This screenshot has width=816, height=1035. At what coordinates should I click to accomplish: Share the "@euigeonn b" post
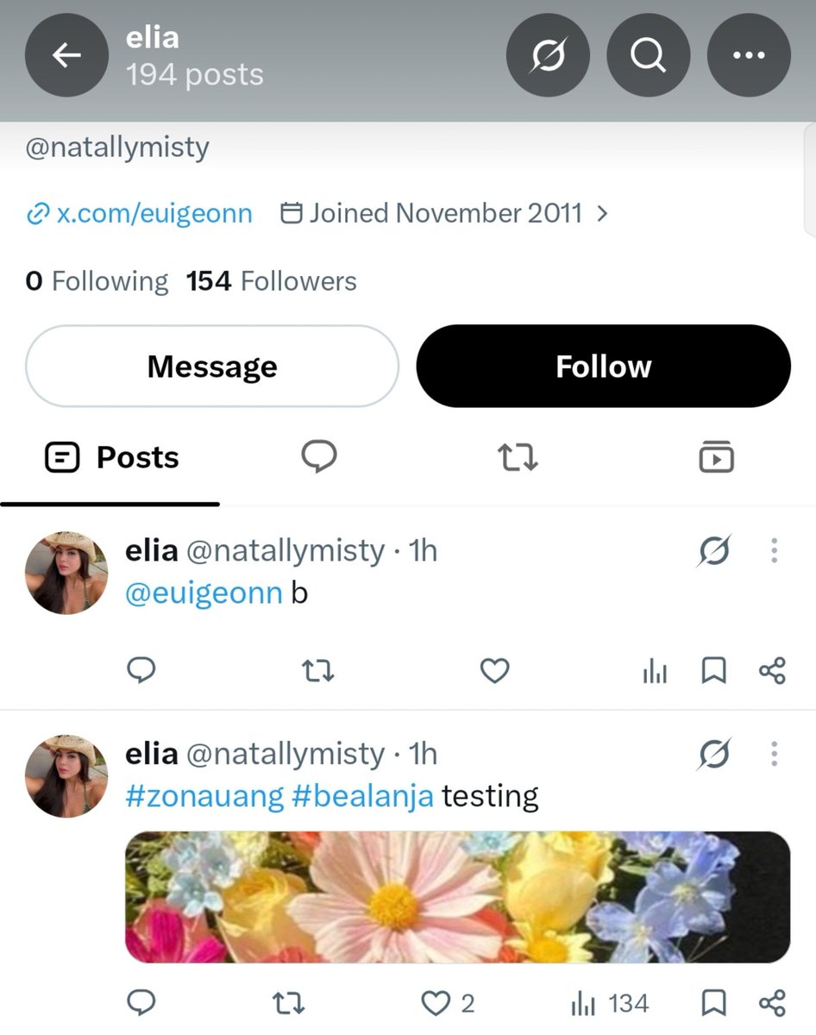772,670
